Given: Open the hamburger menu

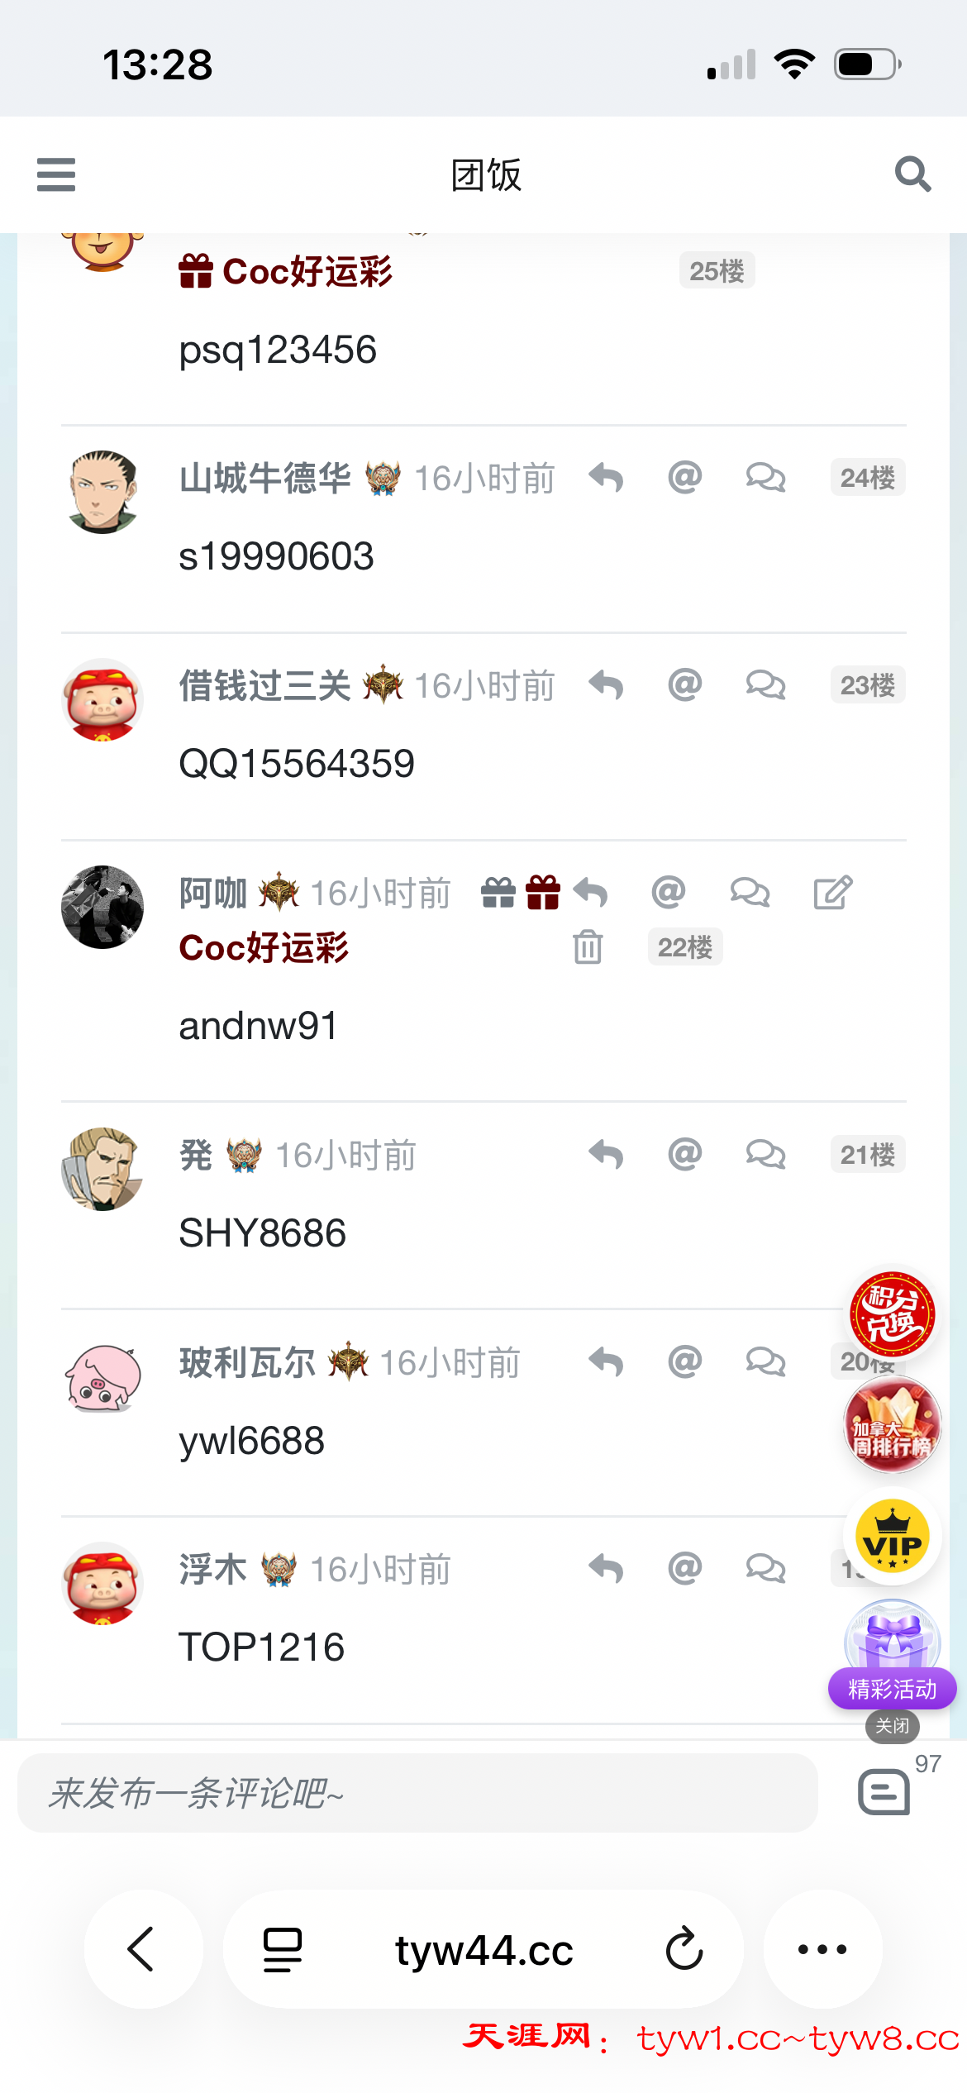Looking at the screenshot, I should pyautogui.click(x=55, y=174).
